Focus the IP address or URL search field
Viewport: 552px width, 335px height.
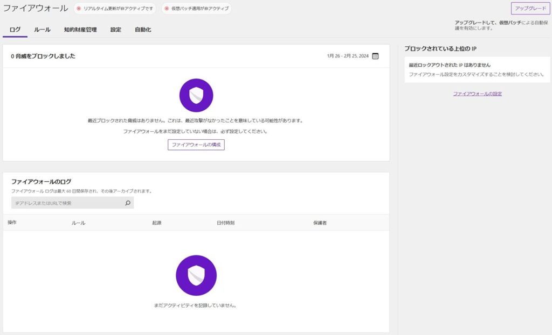click(67, 203)
